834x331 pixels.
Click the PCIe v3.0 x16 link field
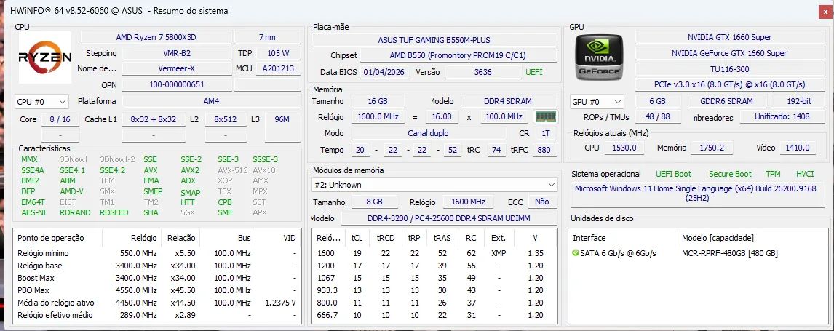[729, 84]
